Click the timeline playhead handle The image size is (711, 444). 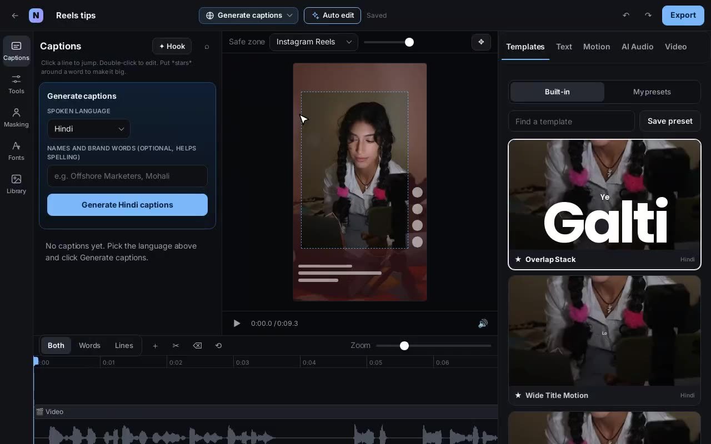coord(36,361)
